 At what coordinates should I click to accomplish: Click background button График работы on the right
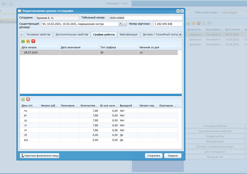pos(215,136)
